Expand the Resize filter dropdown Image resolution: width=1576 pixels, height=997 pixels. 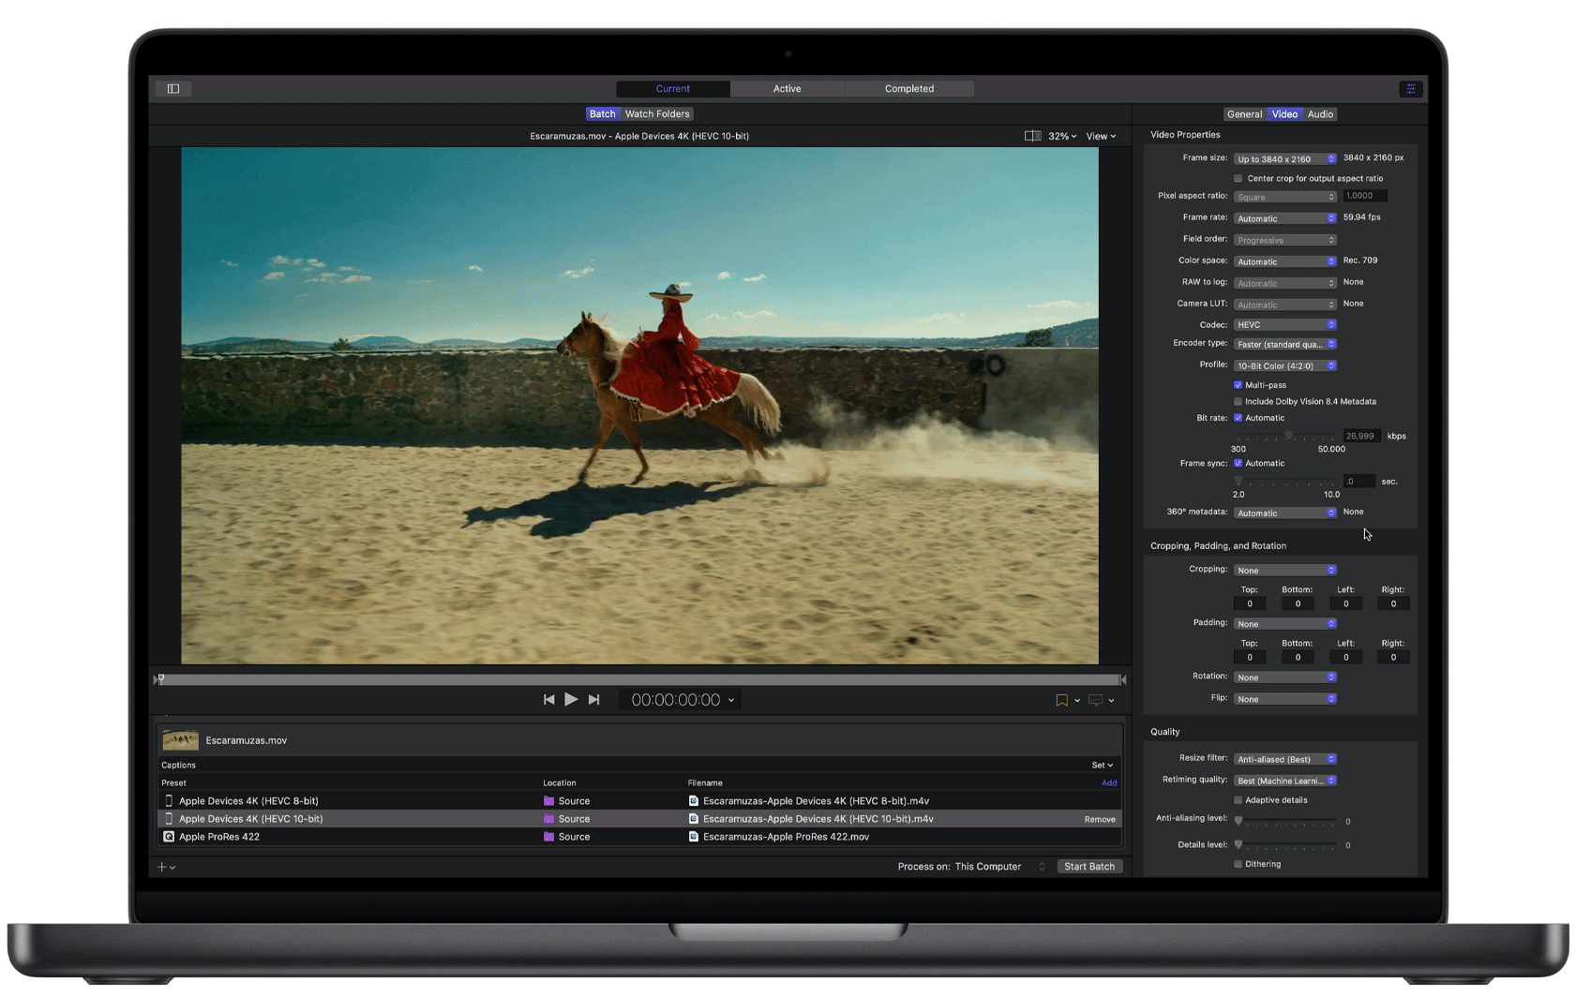1284,759
